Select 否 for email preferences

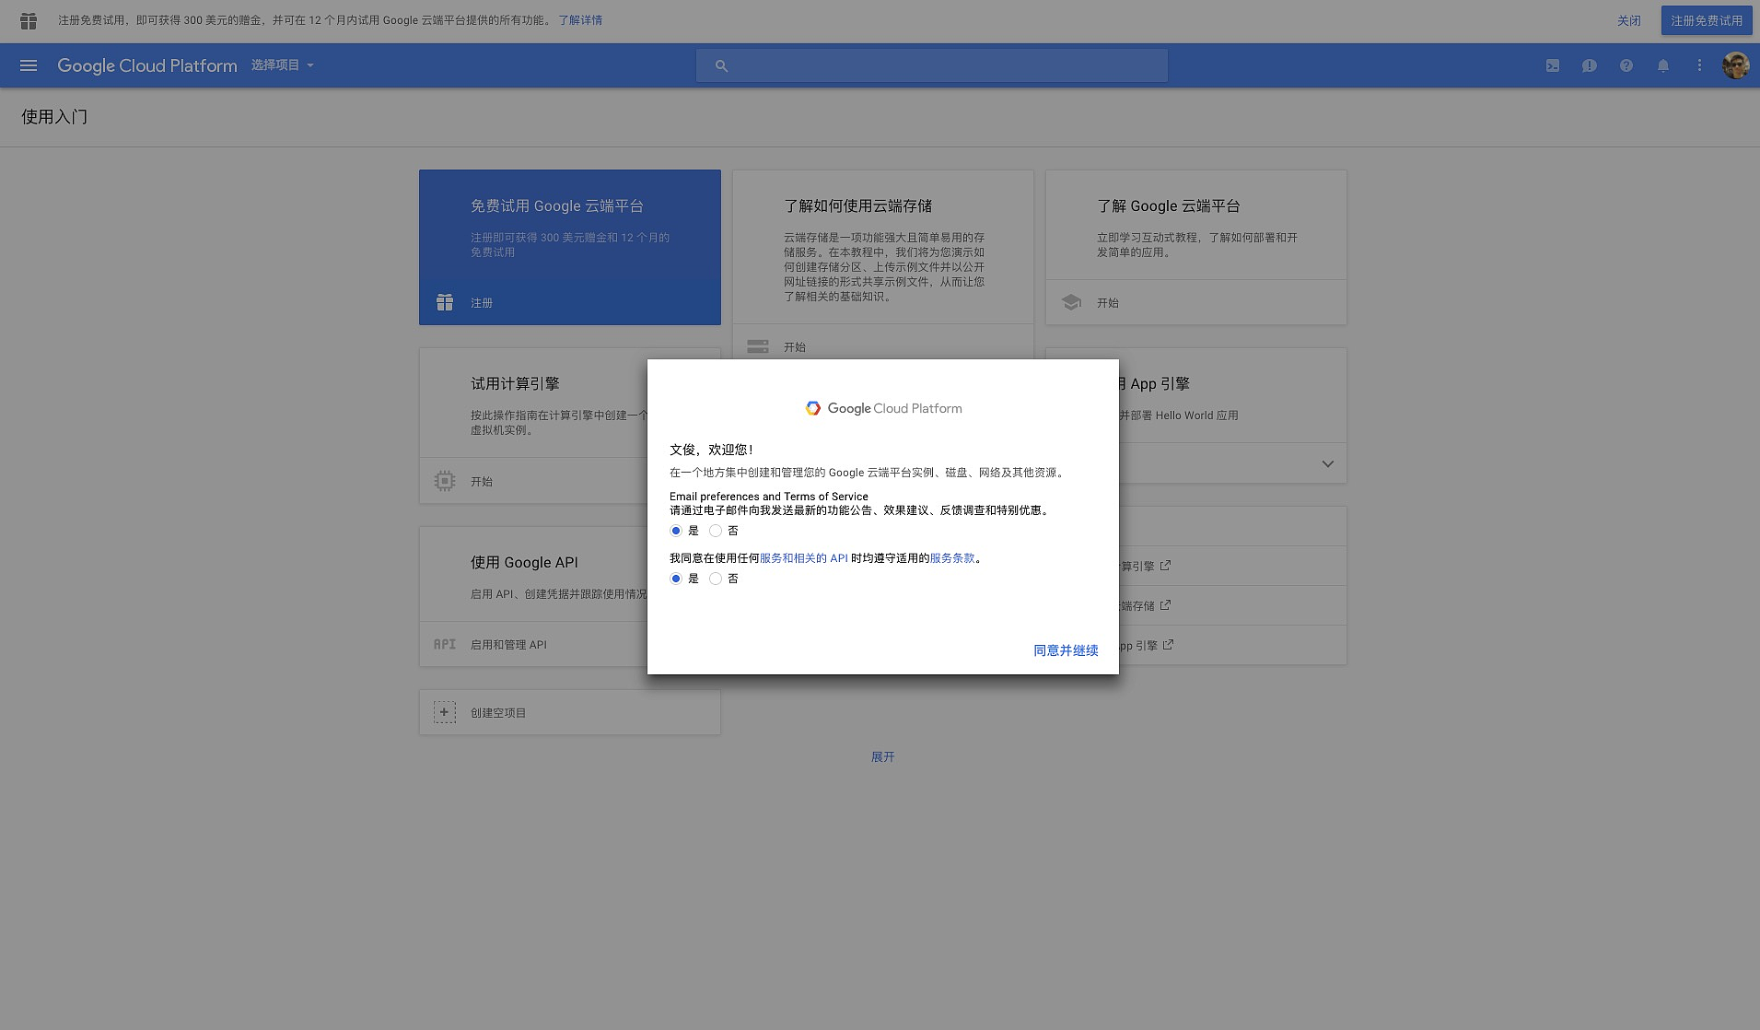(716, 531)
